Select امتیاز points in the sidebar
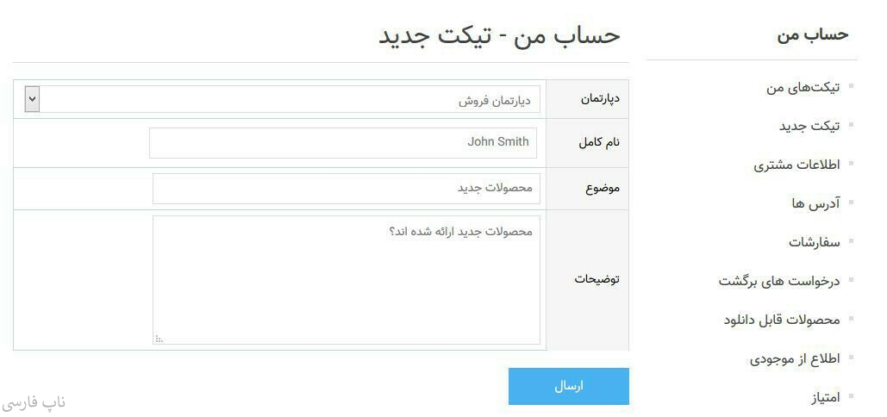The width and height of the screenshot is (887, 417). point(825,397)
